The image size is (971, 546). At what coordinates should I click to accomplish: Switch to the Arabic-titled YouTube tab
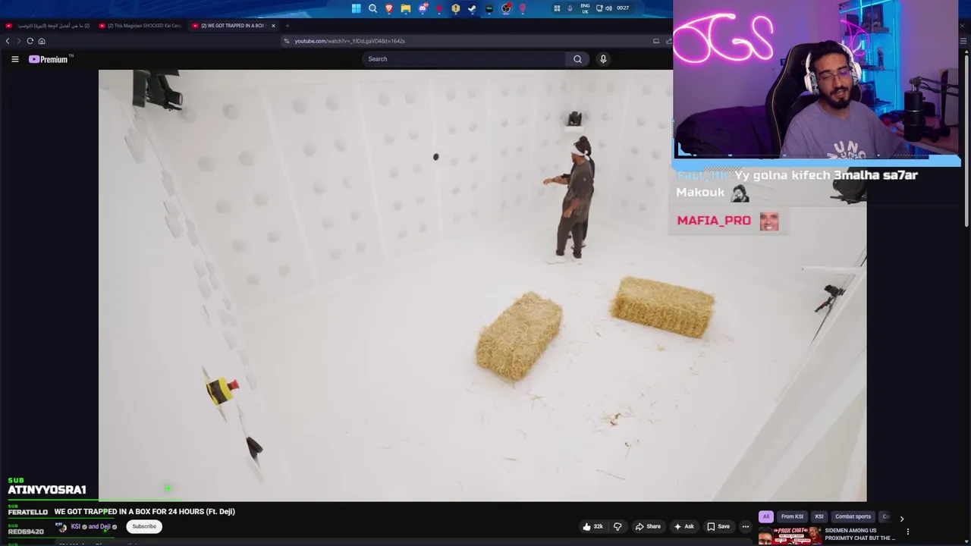click(x=47, y=26)
